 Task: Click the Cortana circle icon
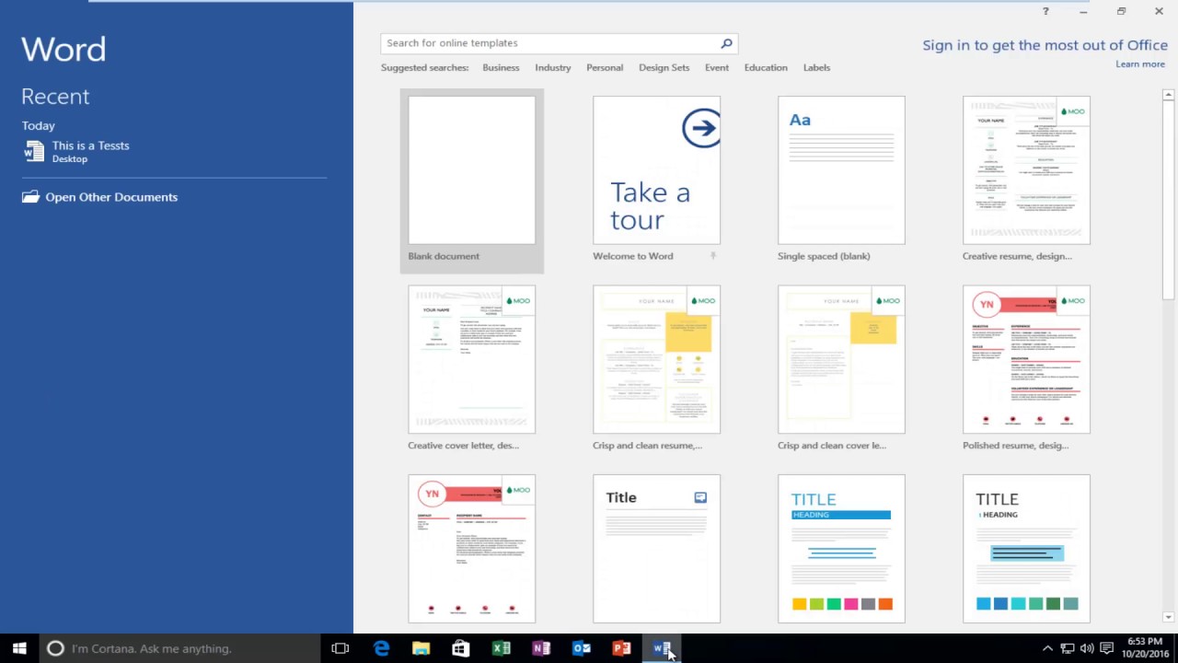[55, 648]
